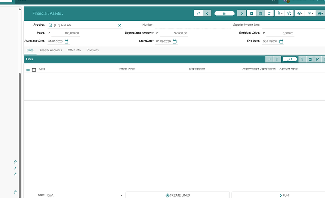
Task: Open the End Date calendar picker
Action: pos(281,41)
